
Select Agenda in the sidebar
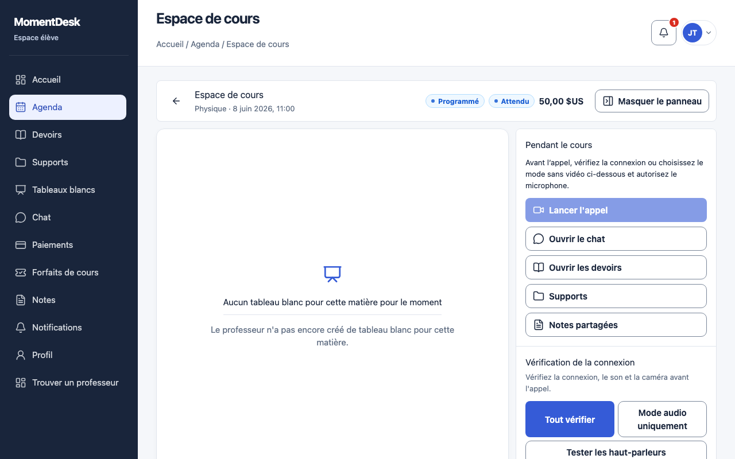coord(68,107)
